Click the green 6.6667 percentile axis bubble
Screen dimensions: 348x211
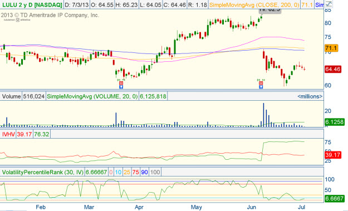334,198
